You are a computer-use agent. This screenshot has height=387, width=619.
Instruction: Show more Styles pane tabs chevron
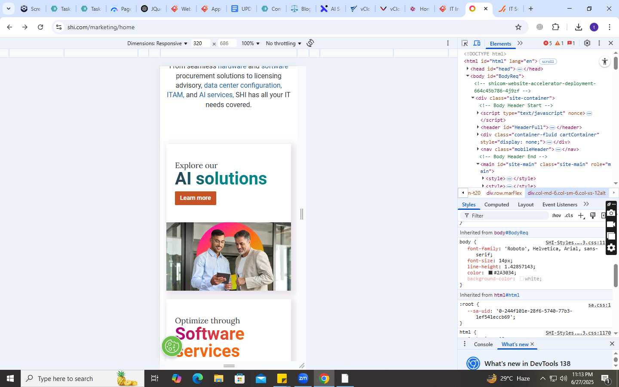586,204
